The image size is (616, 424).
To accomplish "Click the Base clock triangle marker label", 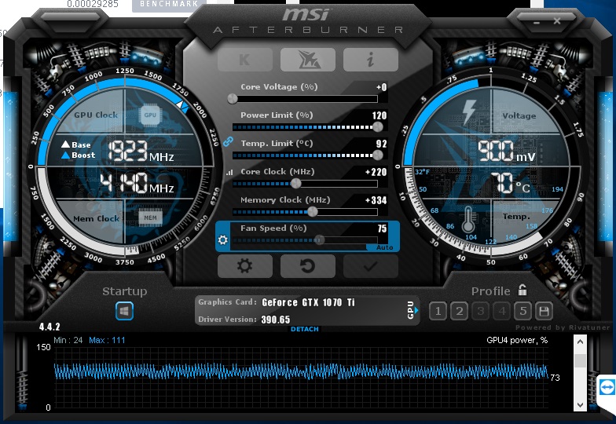I will [75, 144].
